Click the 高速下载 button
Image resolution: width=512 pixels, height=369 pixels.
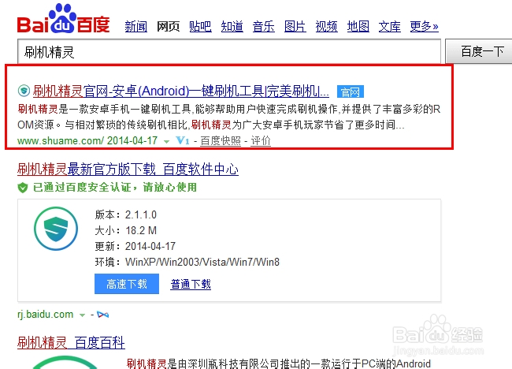click(x=127, y=284)
